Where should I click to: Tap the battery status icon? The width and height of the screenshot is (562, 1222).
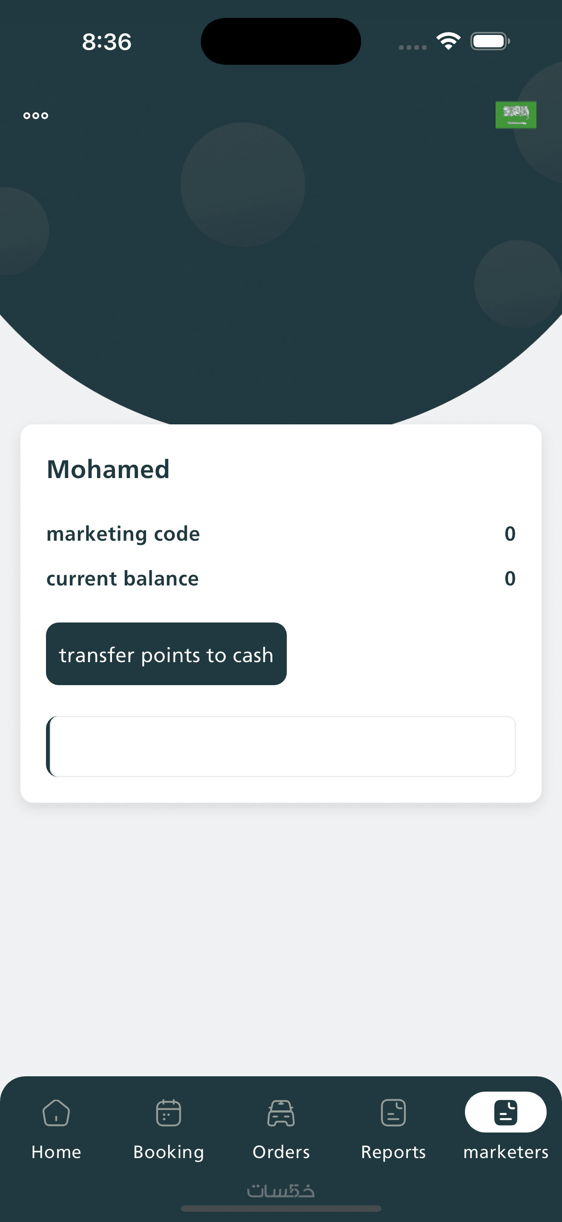pos(490,41)
